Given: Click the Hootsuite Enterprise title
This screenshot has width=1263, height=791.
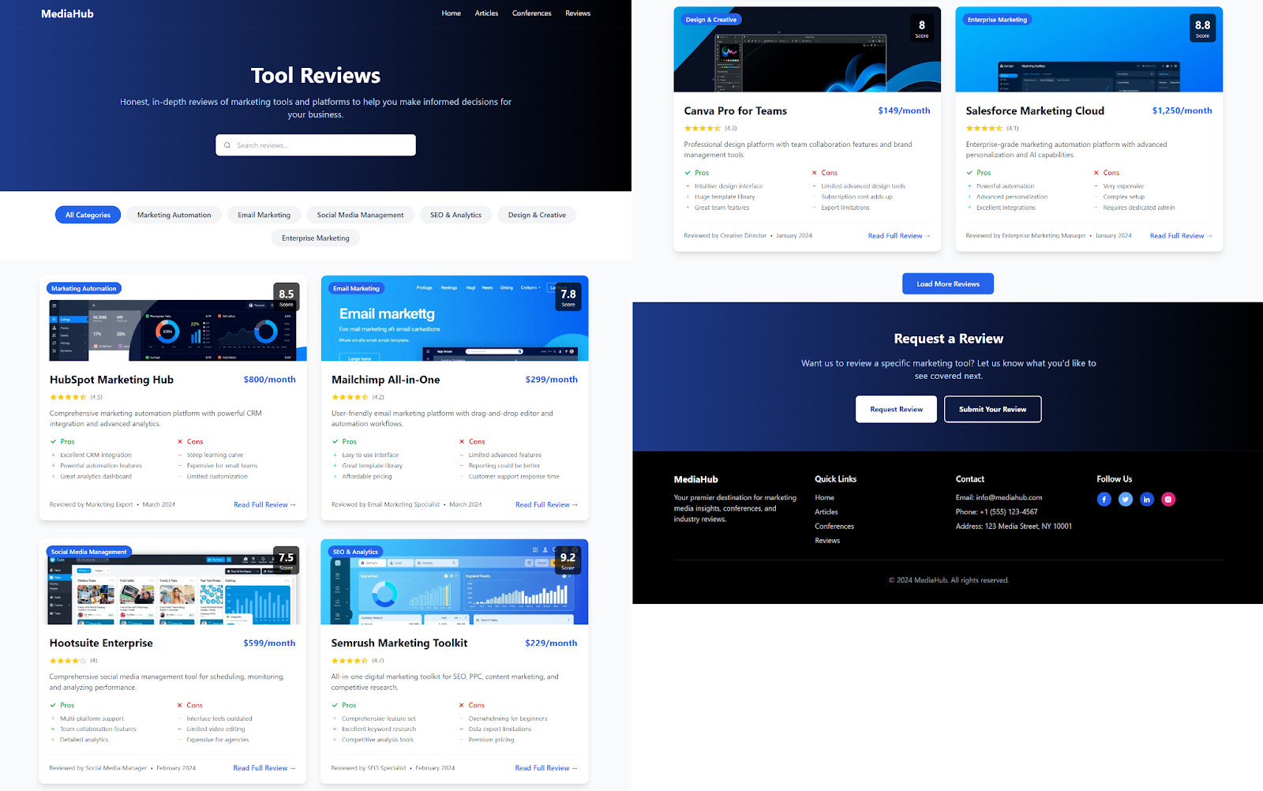Looking at the screenshot, I should pyautogui.click(x=101, y=643).
